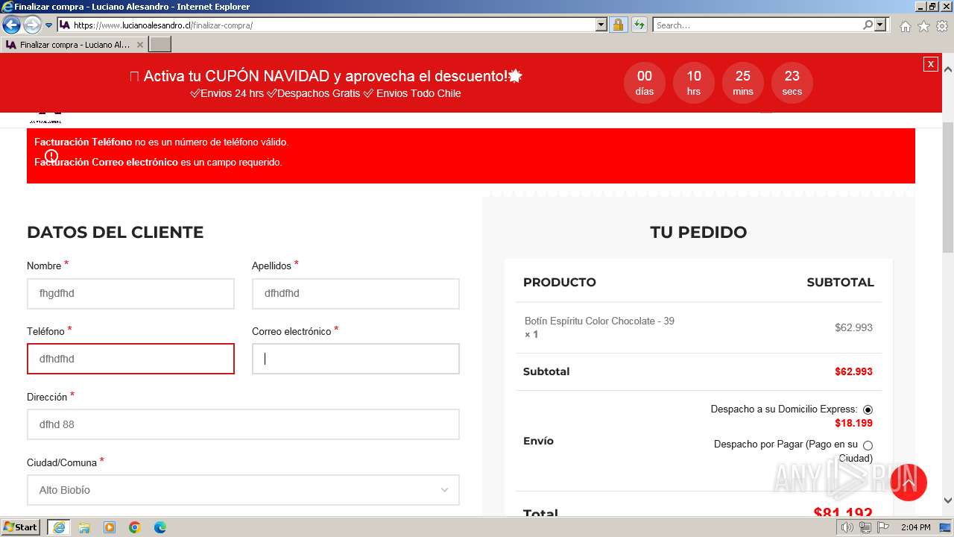Viewport: 954px width, 537px height.
Task: Select Despacho por Pagar radio option
Action: [x=868, y=445]
